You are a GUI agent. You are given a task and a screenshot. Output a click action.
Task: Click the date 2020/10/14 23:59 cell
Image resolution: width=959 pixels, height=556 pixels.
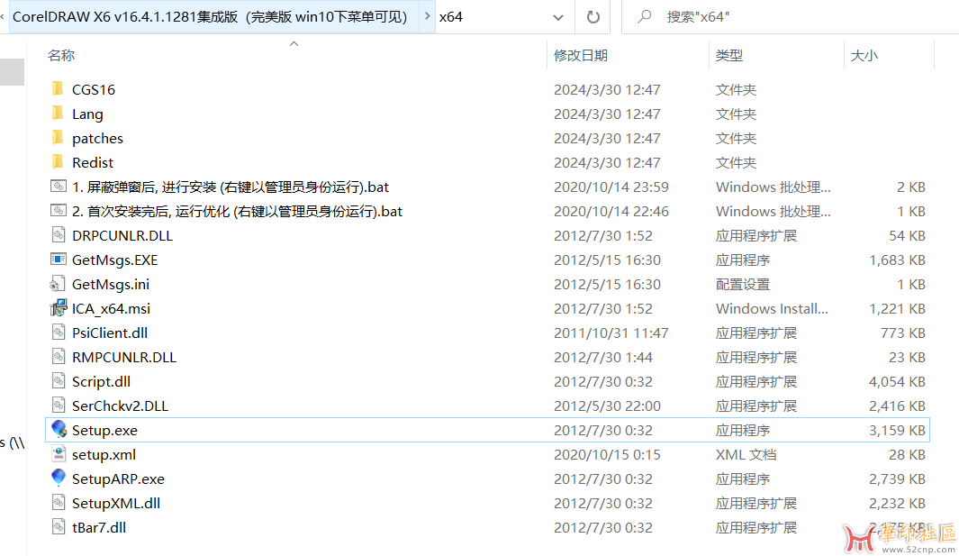[x=611, y=187]
